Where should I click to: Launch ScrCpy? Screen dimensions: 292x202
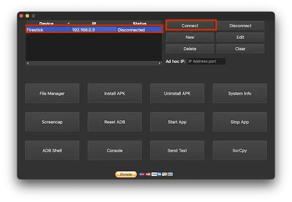240,150
